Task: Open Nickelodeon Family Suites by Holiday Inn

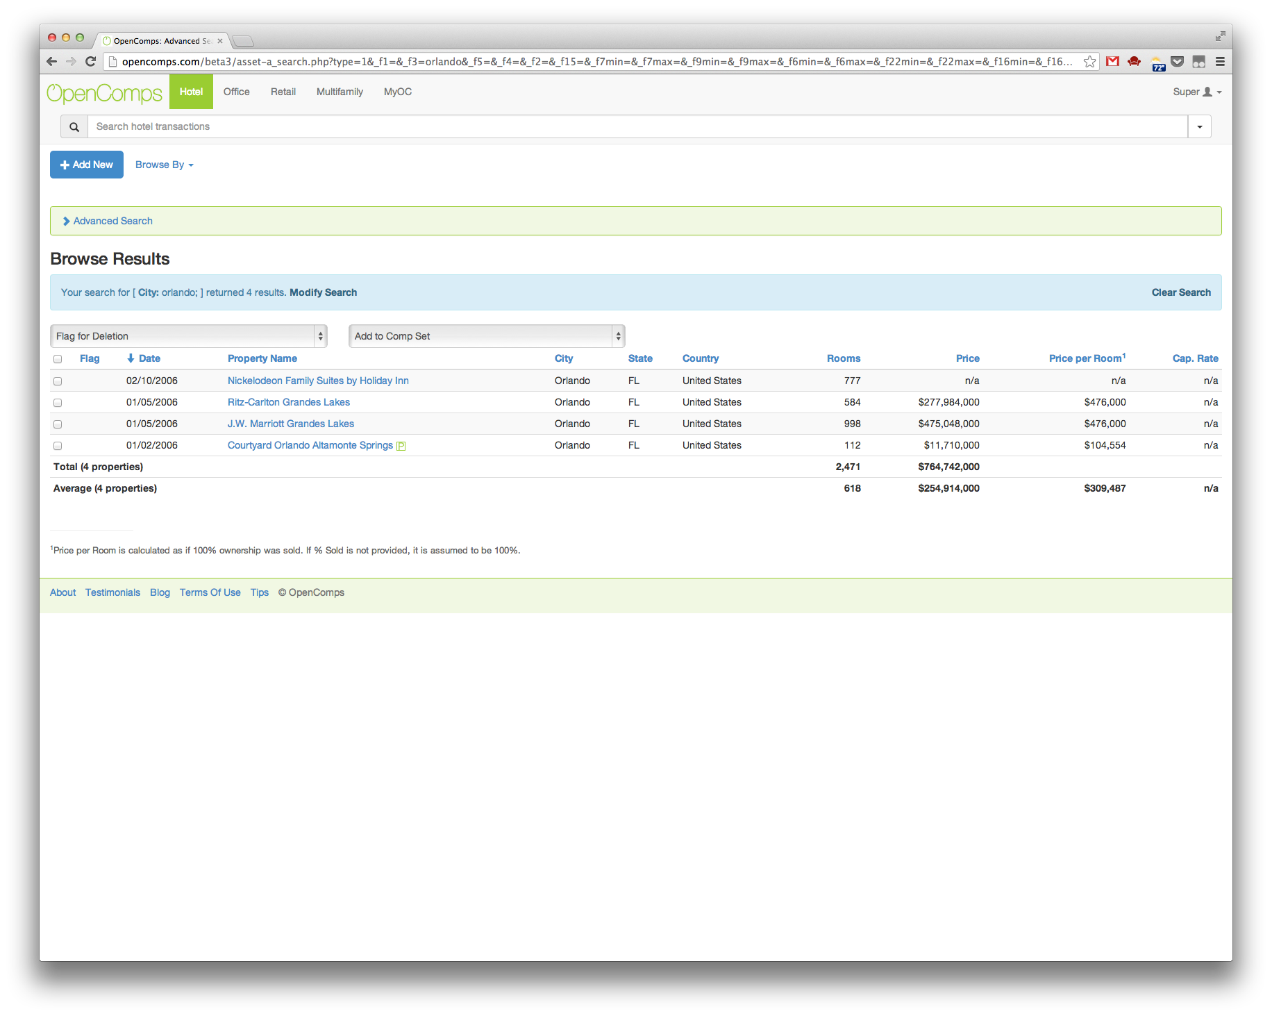Action: (318, 381)
